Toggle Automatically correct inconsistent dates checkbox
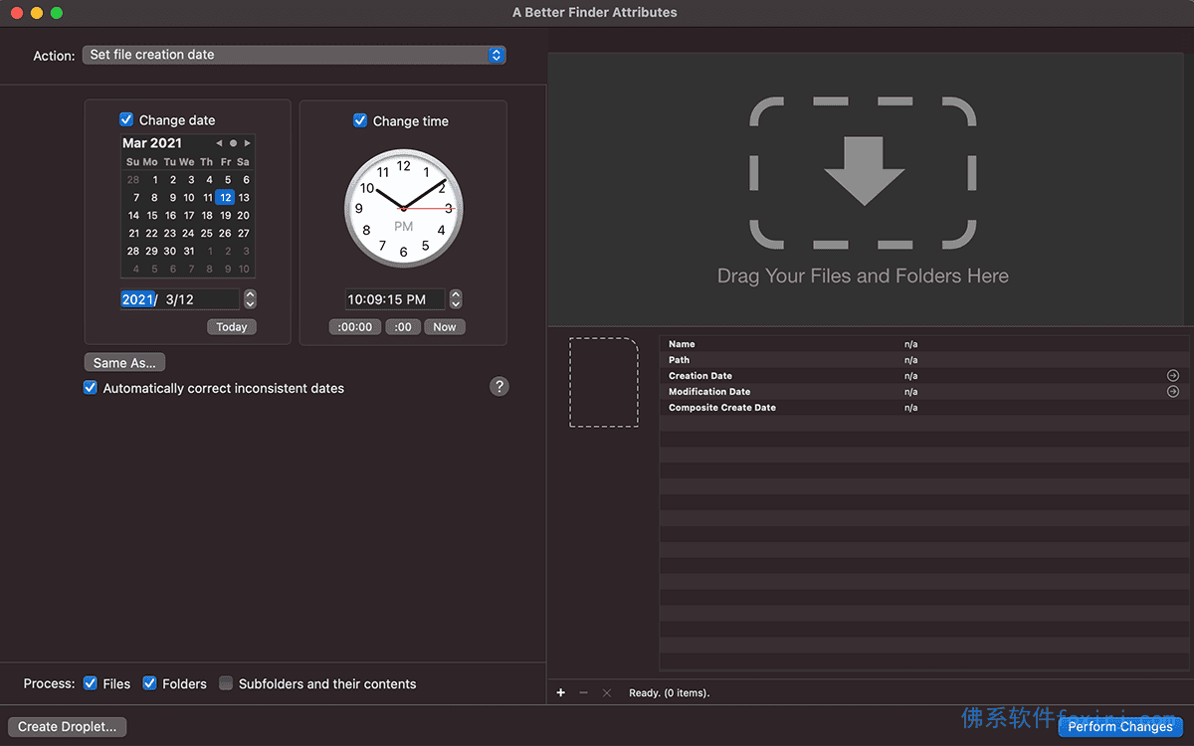1194x746 pixels. (x=91, y=388)
